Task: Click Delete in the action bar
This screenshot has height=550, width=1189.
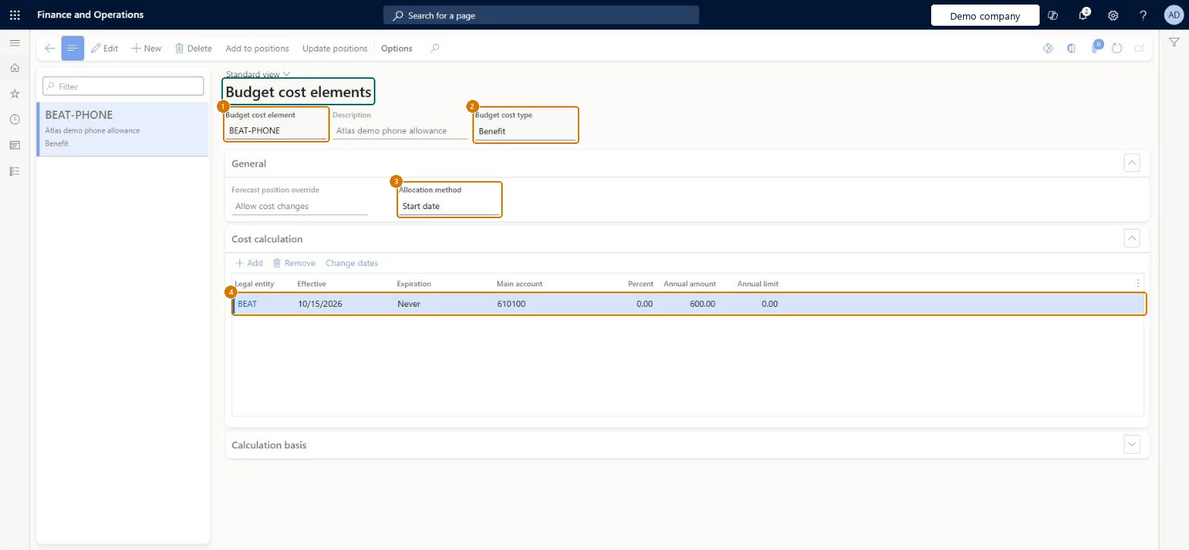Action: tap(193, 48)
